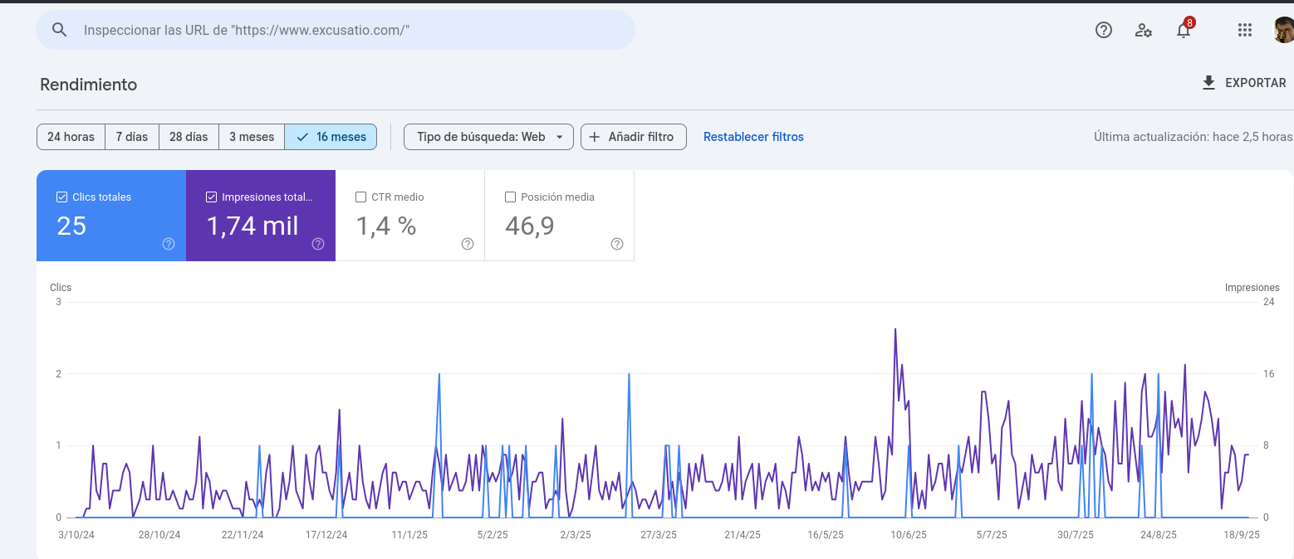Click the 17/12/24 date on chart axis
Viewport: 1294px width, 559px height.
tap(326, 535)
